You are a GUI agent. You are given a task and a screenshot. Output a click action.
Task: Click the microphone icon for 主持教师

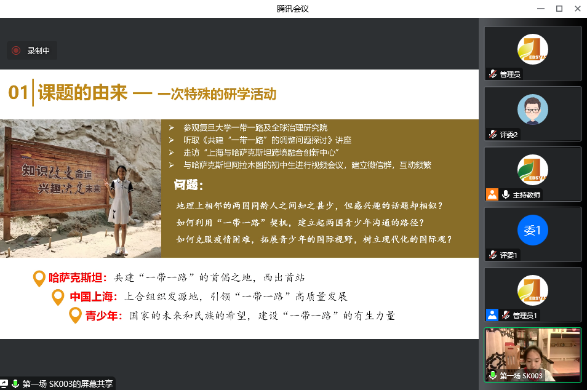[x=505, y=194]
